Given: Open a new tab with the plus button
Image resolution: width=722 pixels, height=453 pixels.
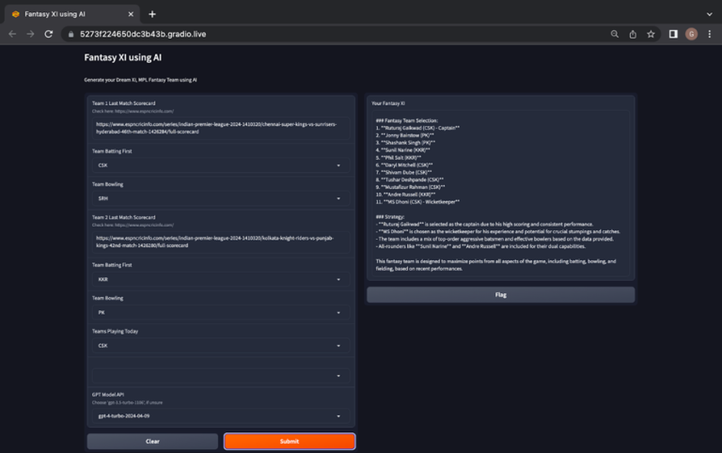Looking at the screenshot, I should (x=152, y=13).
